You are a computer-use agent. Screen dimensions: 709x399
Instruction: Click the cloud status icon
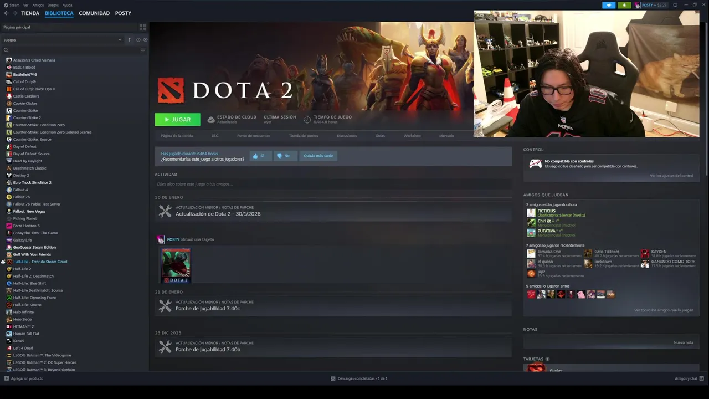[x=211, y=119]
